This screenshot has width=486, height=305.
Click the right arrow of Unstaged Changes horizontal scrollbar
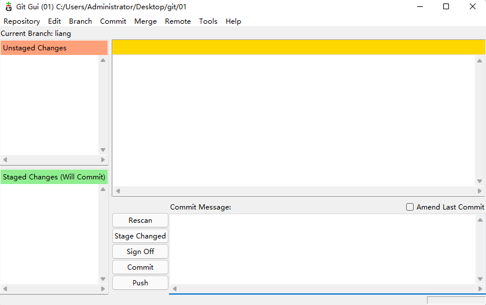103,160
